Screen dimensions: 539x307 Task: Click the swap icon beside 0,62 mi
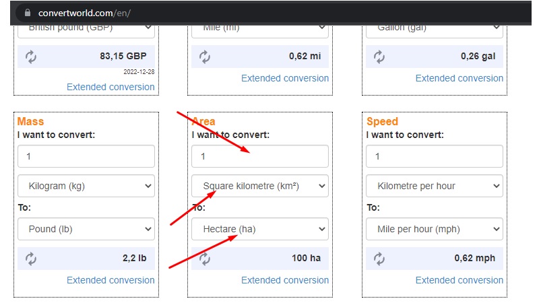click(205, 57)
